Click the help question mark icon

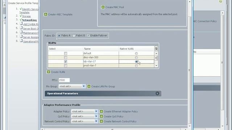(221, 1)
